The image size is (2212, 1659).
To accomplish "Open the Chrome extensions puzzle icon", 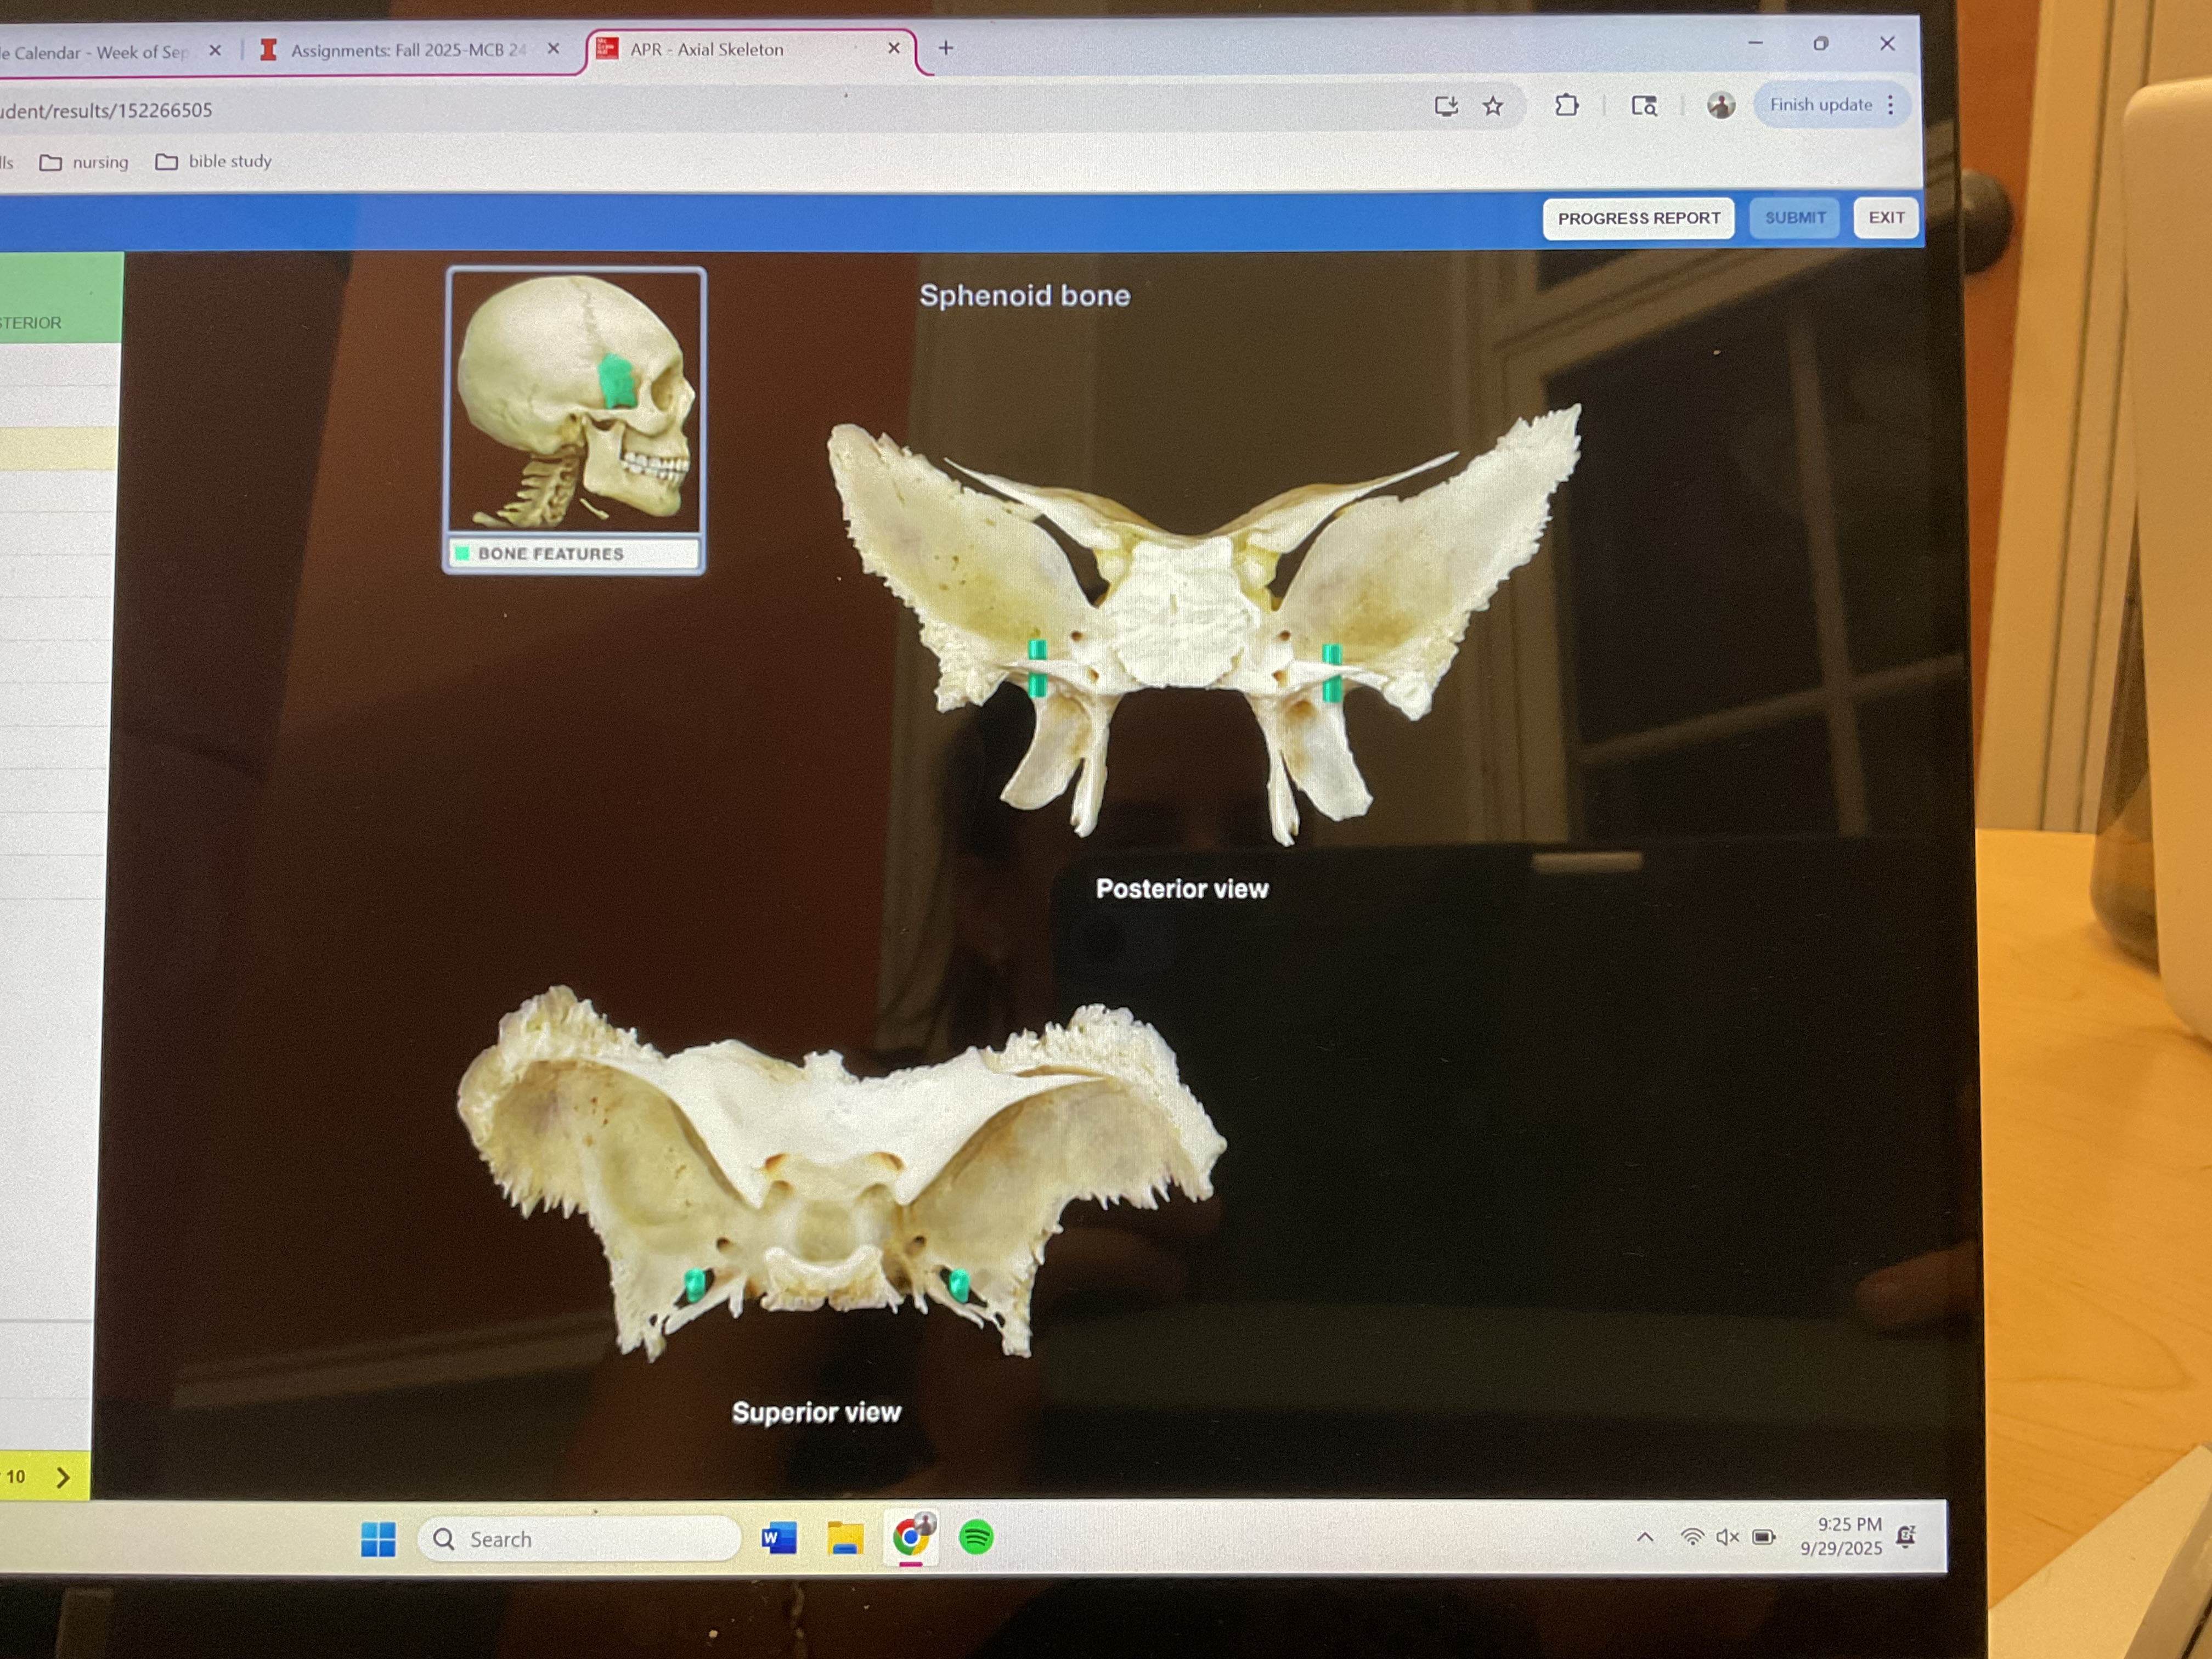I will point(1566,105).
